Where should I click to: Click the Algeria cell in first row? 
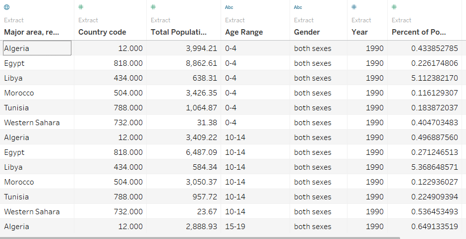17,48
